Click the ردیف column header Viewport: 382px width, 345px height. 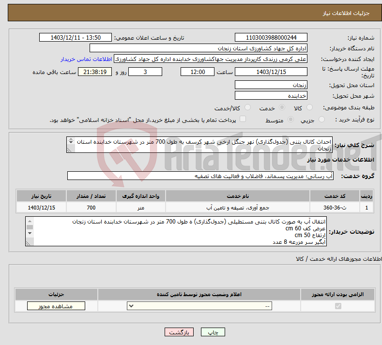click(x=367, y=196)
